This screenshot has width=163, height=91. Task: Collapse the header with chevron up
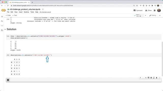[160, 15]
